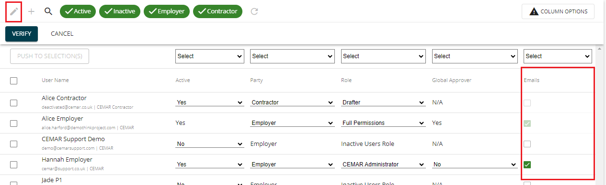Toggle the Inactive filter chip
The height and width of the screenshot is (185, 606).
tap(120, 11)
